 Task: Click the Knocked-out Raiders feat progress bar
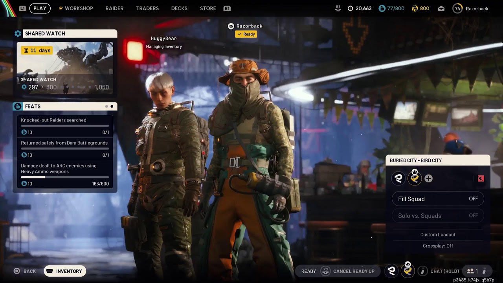pyautogui.click(x=65, y=126)
